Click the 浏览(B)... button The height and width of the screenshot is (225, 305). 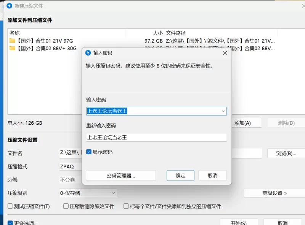click(286, 153)
